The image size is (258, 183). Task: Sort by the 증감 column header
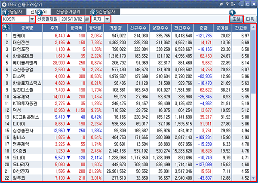pos(203,28)
